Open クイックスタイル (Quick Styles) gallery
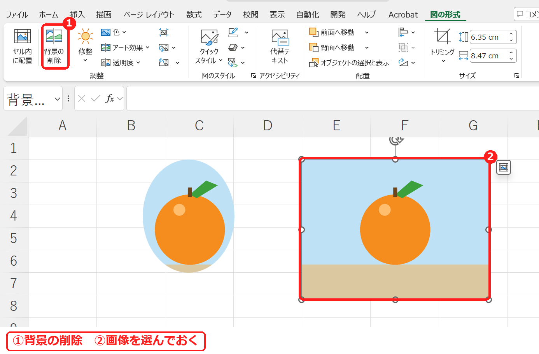Screen dimensions: 539x354 coord(209,46)
